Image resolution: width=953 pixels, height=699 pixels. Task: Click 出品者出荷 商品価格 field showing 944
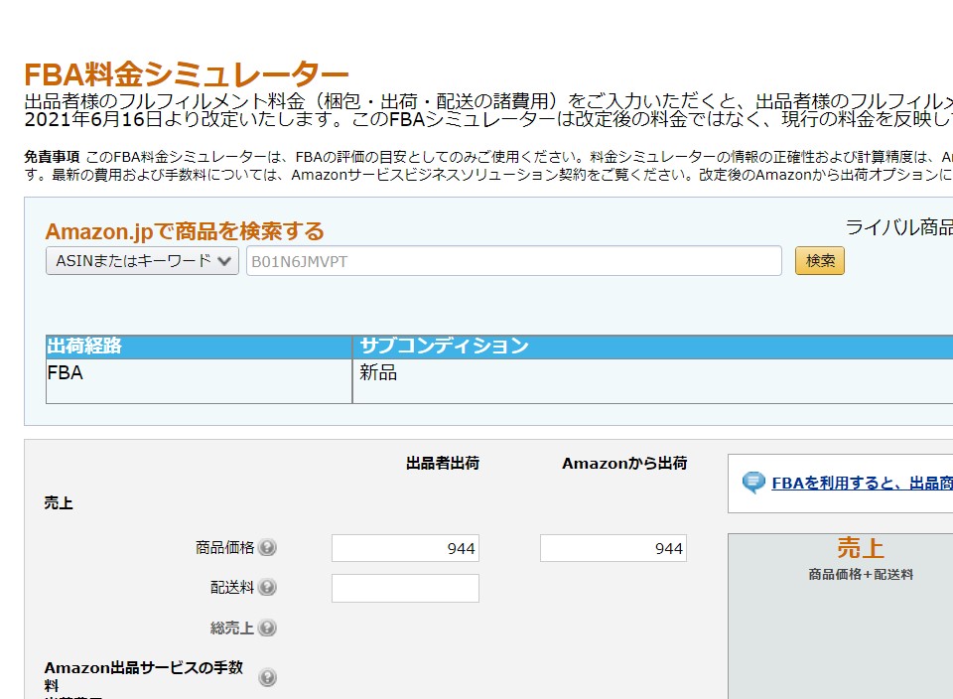(x=405, y=548)
